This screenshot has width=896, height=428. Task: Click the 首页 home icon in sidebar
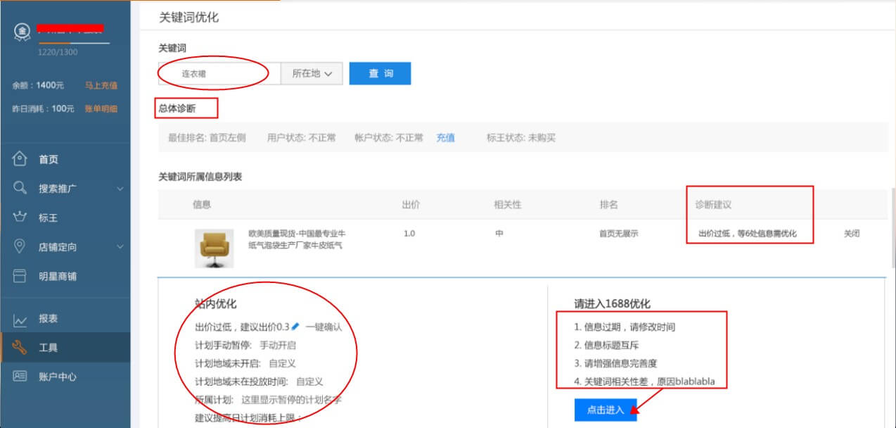point(20,159)
